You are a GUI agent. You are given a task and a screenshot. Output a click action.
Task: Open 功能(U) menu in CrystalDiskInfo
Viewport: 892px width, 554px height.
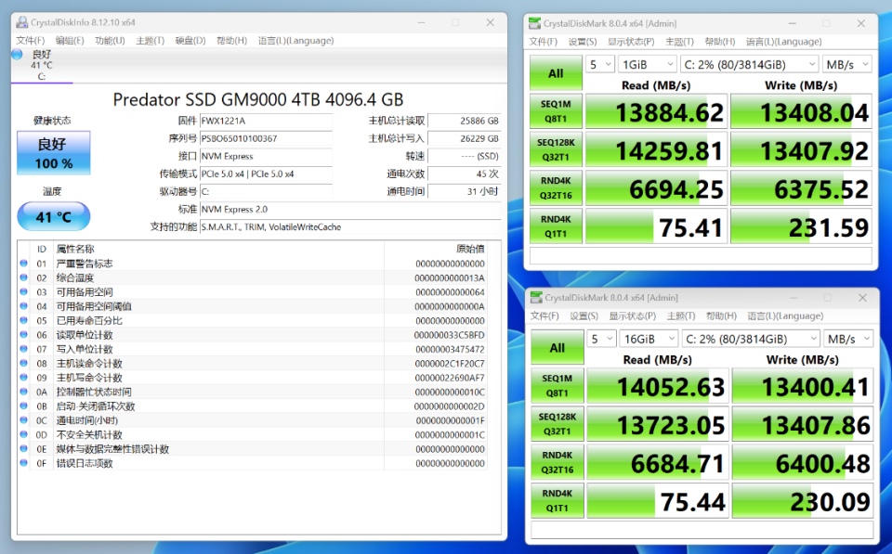click(x=110, y=40)
